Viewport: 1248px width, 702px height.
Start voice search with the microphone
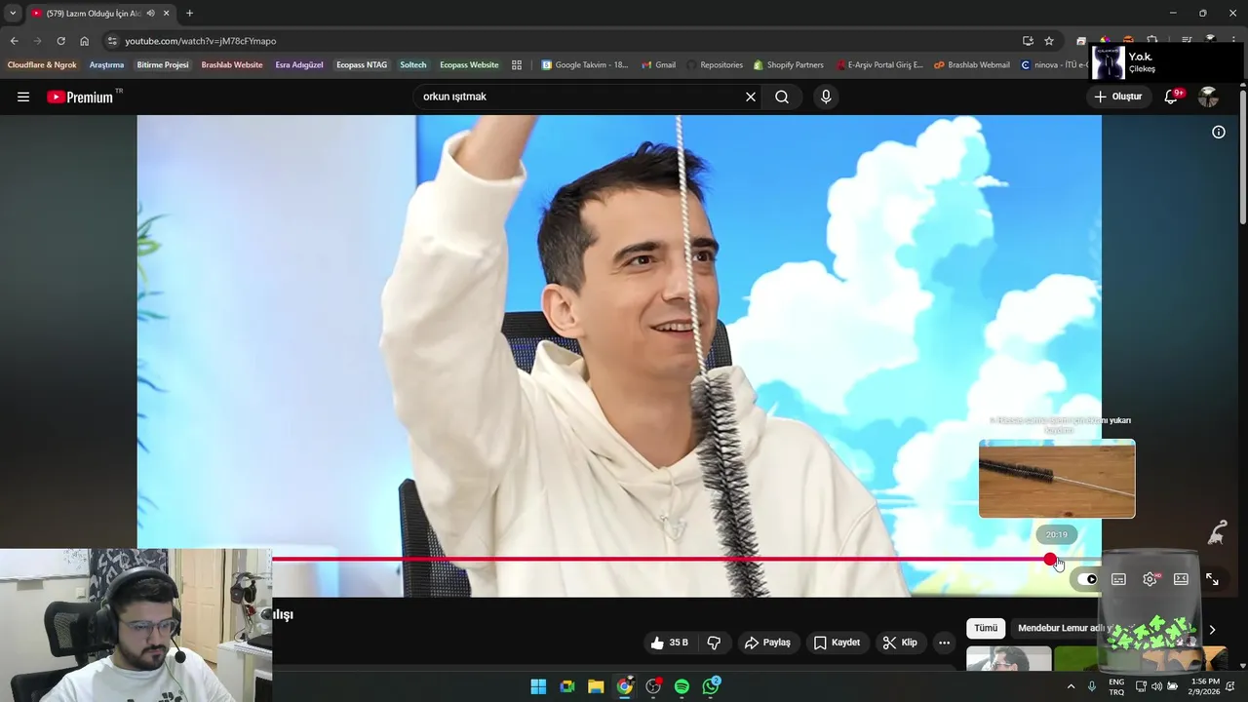click(x=826, y=97)
